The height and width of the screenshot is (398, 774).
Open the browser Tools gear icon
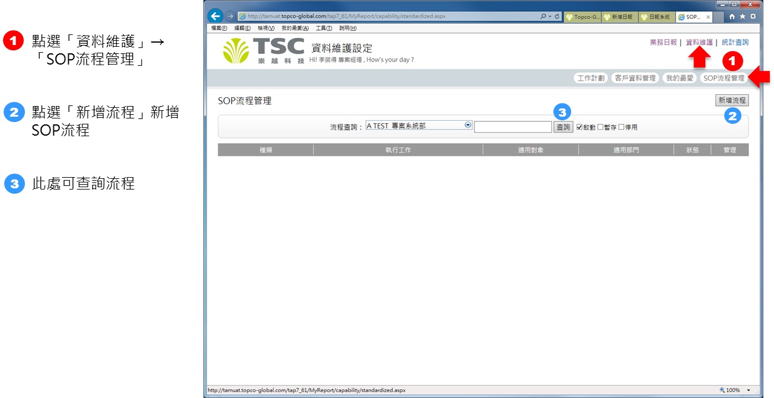click(753, 17)
